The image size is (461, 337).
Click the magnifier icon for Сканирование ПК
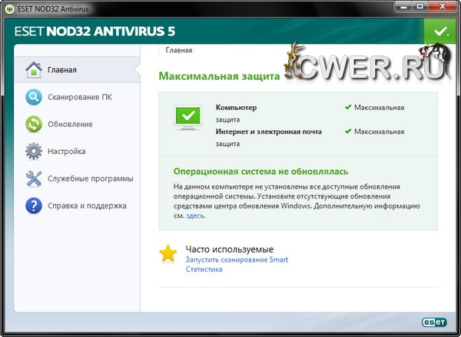click(x=34, y=97)
